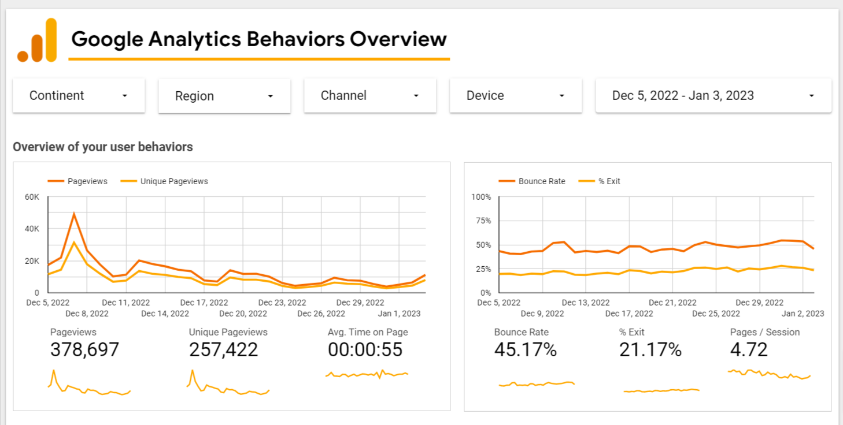The image size is (843, 425).
Task: Expand the Device filter dropdown
Action: [516, 96]
